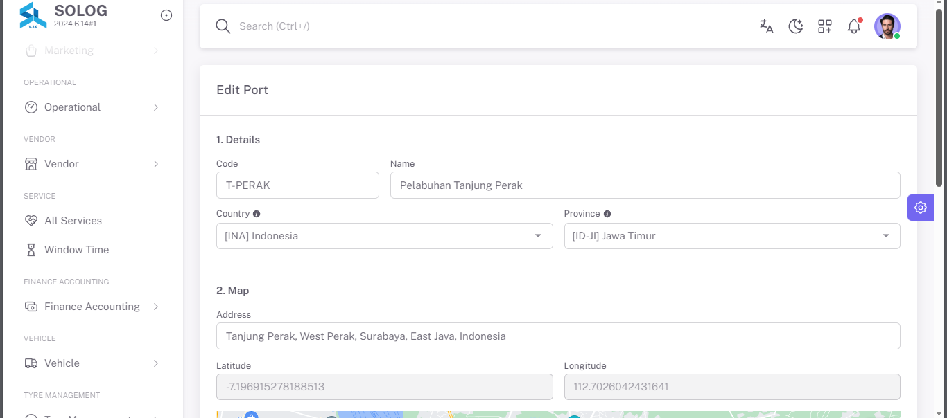Open the Country dropdown
The height and width of the screenshot is (418, 947).
point(385,236)
